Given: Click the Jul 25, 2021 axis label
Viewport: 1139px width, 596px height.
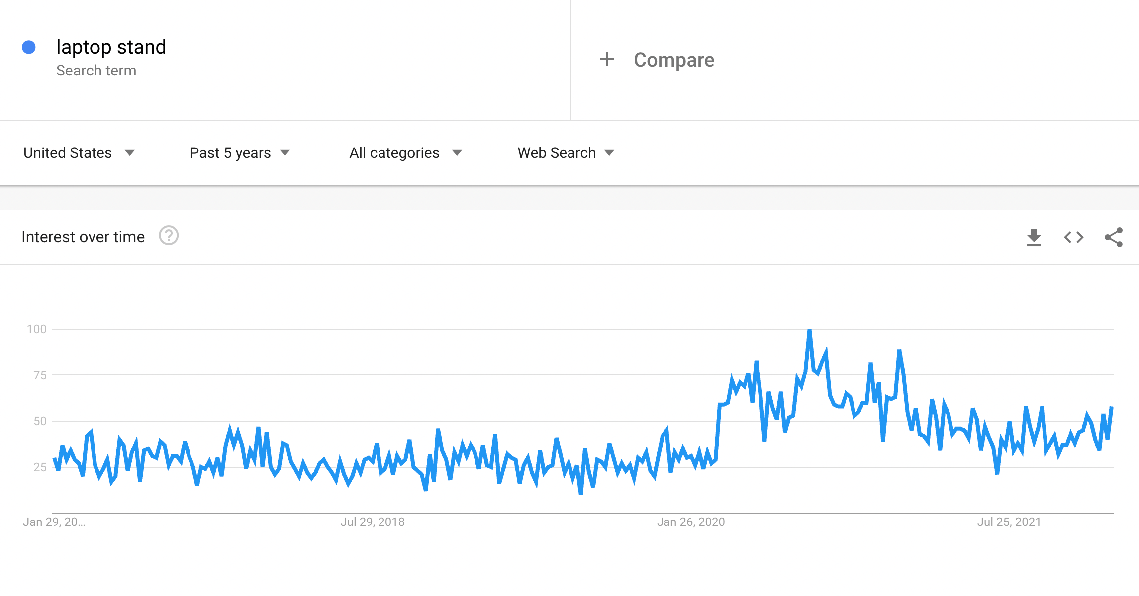Looking at the screenshot, I should tap(1009, 522).
